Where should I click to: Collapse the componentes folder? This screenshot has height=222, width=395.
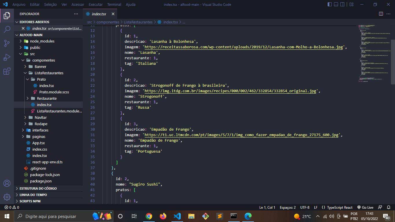pos(43,60)
